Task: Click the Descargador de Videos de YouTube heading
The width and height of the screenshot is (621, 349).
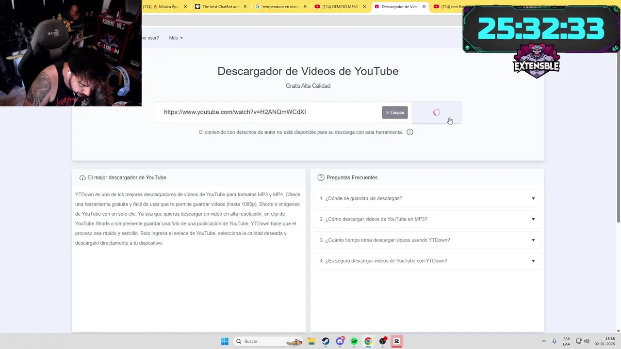Action: [308, 71]
